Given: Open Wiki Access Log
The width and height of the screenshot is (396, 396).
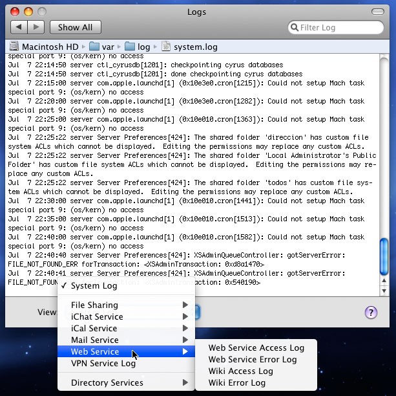Looking at the screenshot, I should (256, 371).
